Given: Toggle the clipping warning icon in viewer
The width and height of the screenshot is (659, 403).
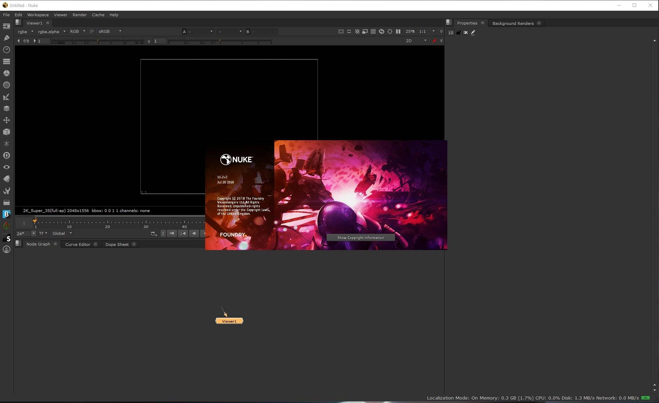Looking at the screenshot, I should click(x=341, y=31).
